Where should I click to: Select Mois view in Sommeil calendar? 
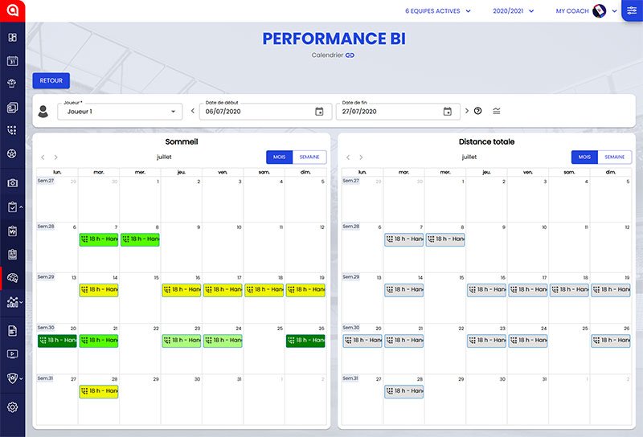click(x=278, y=157)
